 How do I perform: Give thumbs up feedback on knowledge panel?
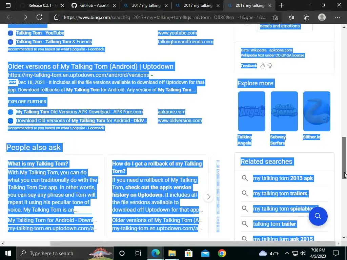coord(263,66)
